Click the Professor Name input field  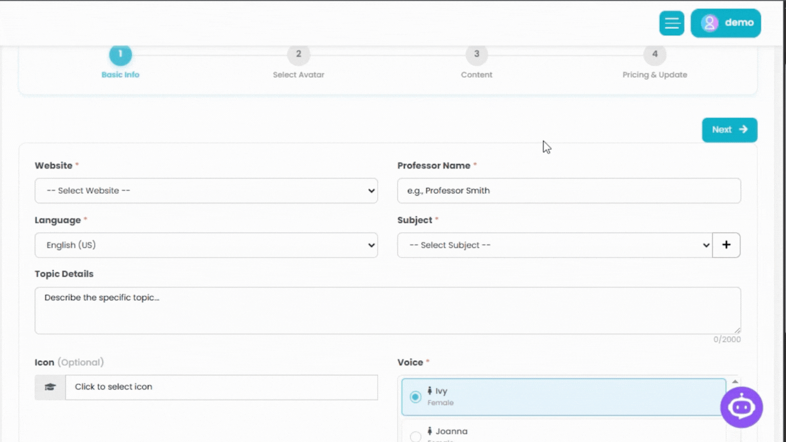(x=569, y=191)
